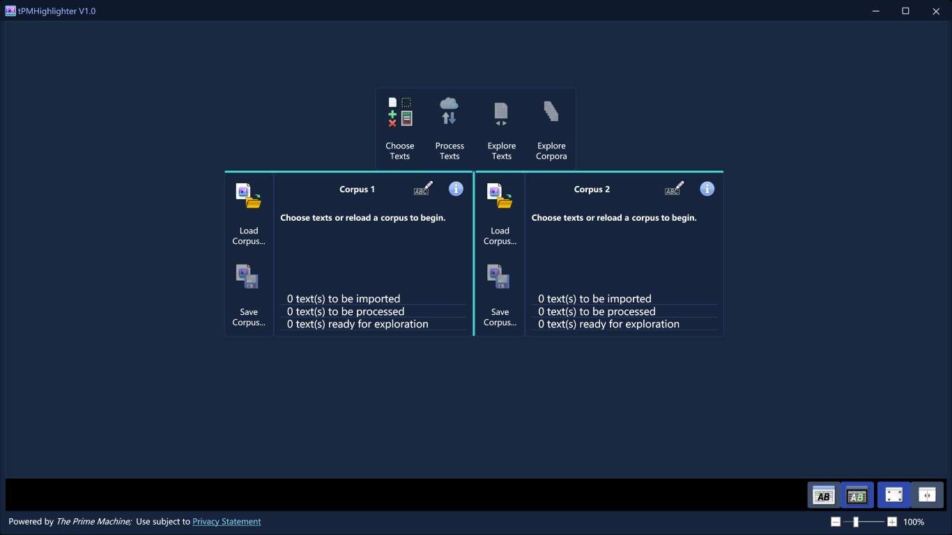The height and width of the screenshot is (535, 952).
Task: Open the Privacy Statement link
Action: click(227, 522)
